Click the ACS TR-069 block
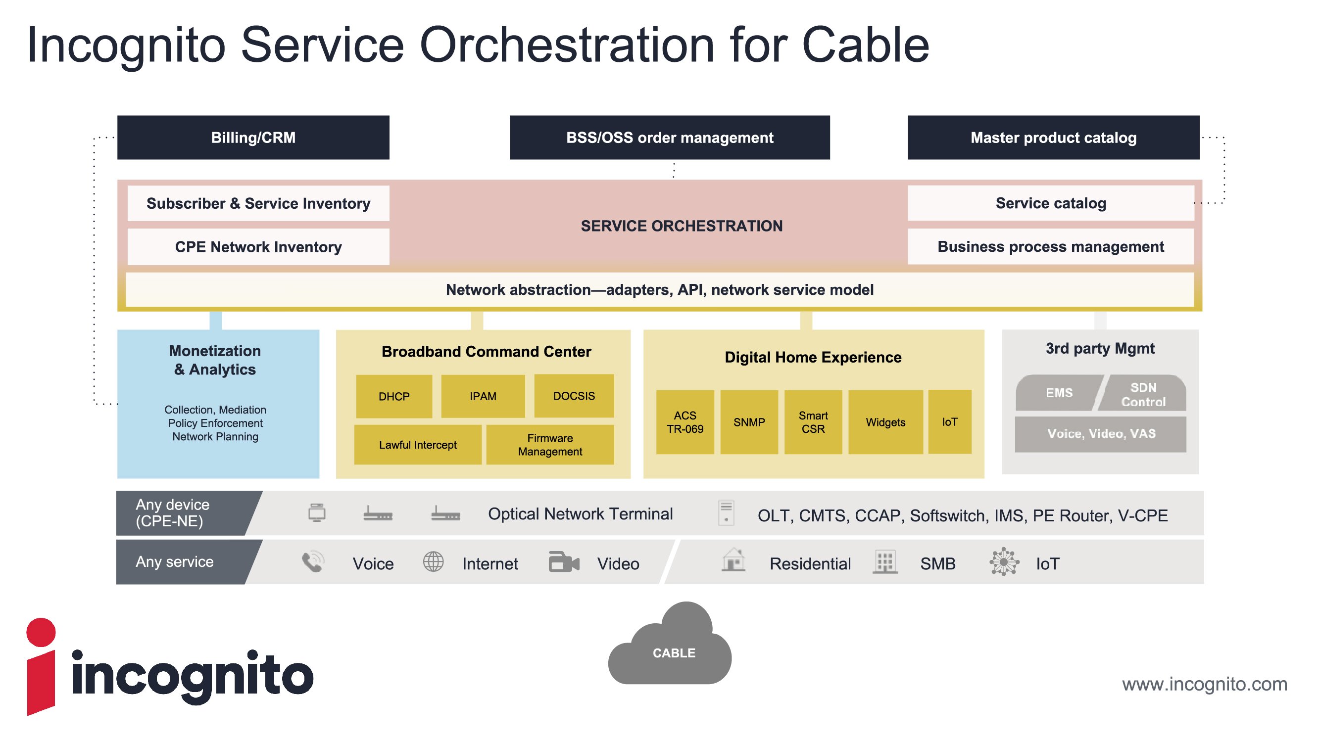Viewport: 1320px width, 742px height. pyautogui.click(x=684, y=422)
